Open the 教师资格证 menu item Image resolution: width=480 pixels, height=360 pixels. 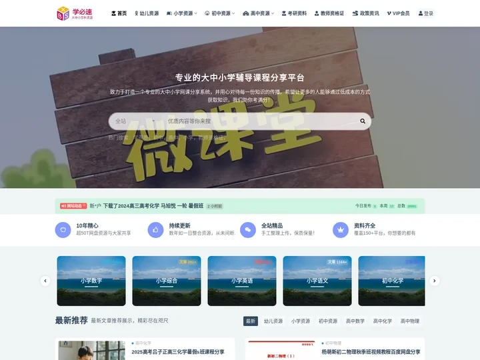pyautogui.click(x=329, y=13)
